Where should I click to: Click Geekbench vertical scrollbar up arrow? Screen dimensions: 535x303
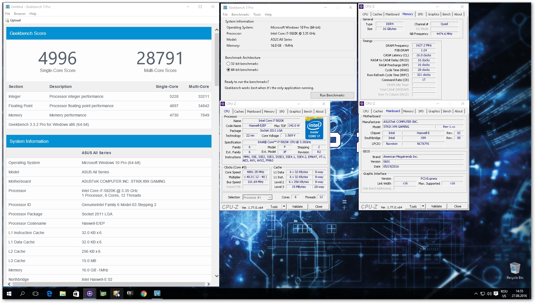click(x=217, y=30)
